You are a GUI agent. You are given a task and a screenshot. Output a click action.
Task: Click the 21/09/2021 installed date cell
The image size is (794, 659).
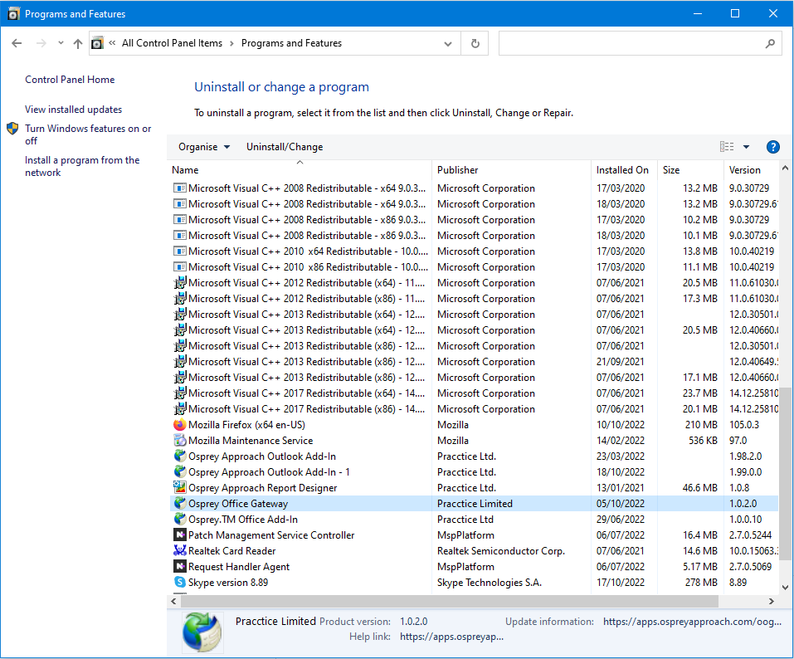tap(621, 362)
